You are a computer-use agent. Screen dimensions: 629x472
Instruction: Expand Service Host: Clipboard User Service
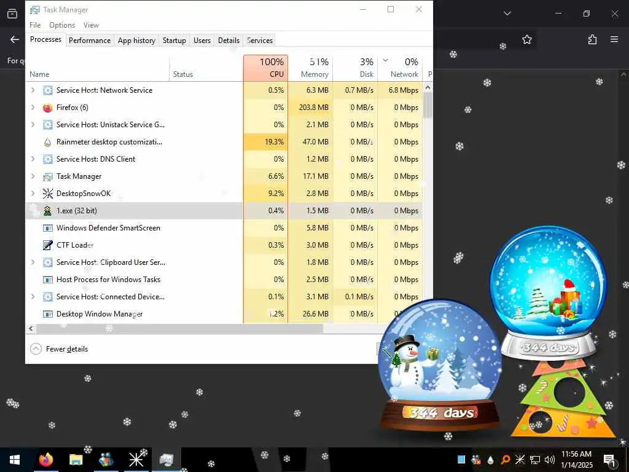pyautogui.click(x=33, y=262)
